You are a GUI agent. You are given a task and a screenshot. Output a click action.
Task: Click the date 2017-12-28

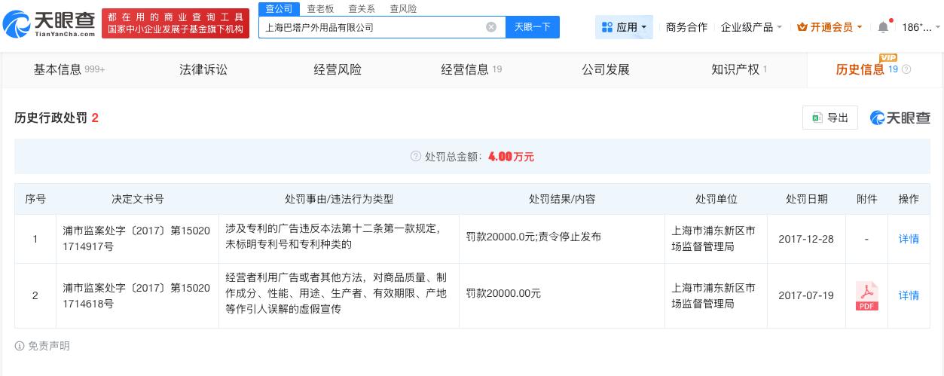806,239
